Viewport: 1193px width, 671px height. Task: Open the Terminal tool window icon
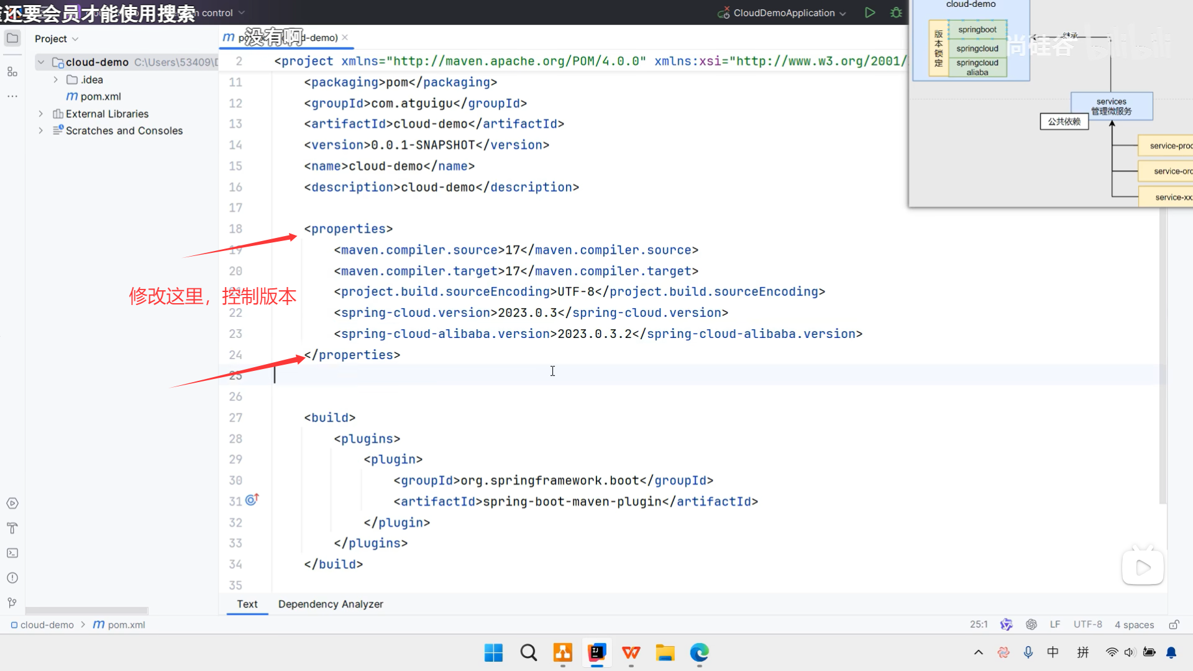[12, 553]
